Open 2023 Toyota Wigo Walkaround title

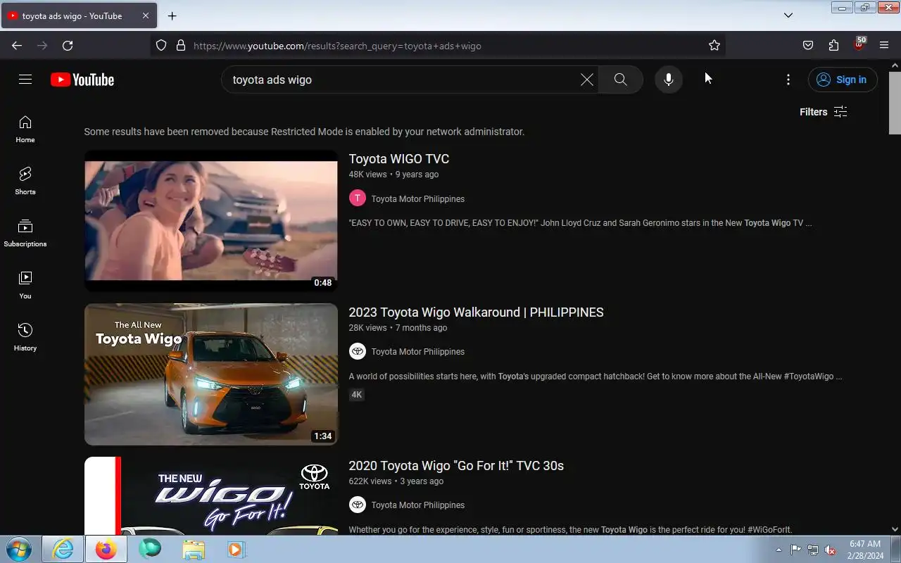point(477,312)
